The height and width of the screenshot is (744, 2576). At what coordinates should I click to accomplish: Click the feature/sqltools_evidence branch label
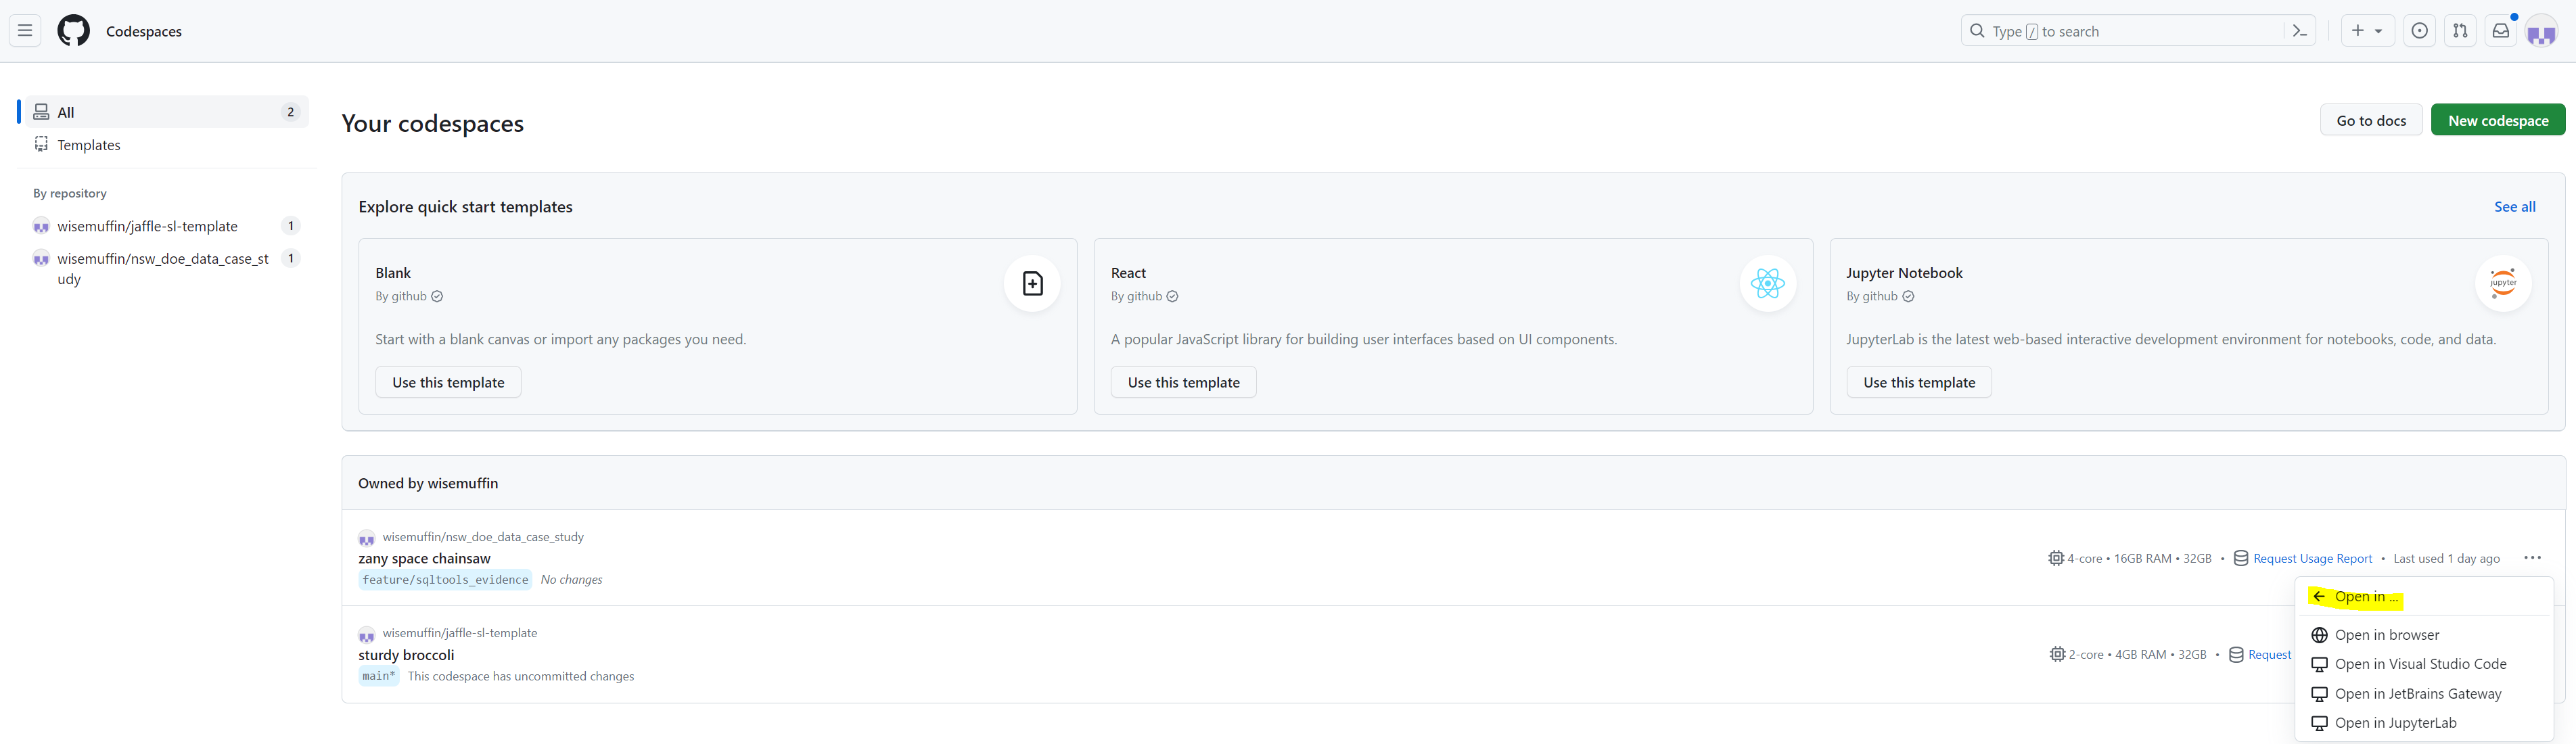pos(445,580)
